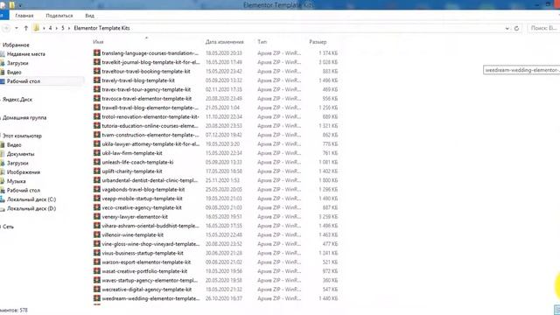Click archive icon of veapp-mobile-startup file

(97, 199)
